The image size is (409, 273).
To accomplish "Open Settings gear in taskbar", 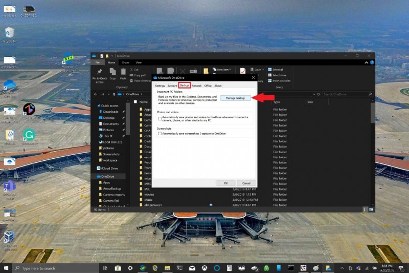I will coord(130,268).
